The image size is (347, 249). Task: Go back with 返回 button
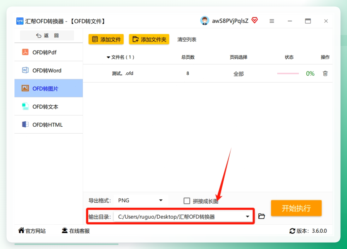click(47, 35)
